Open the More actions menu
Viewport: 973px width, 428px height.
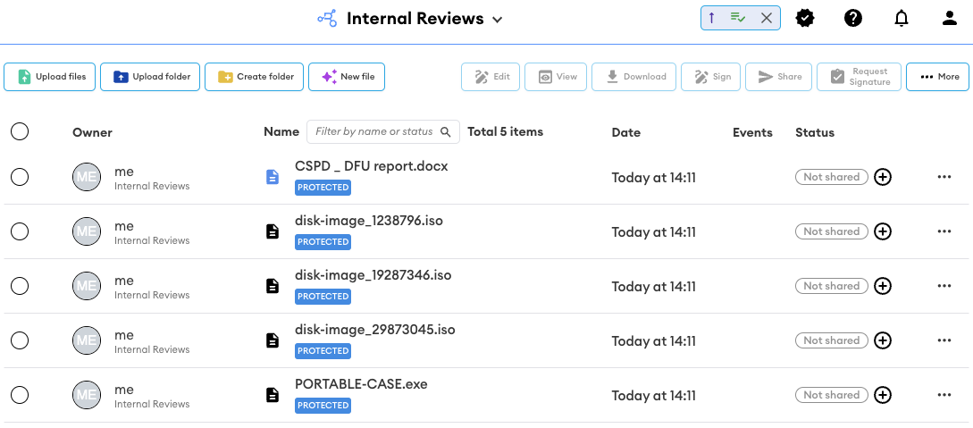pos(937,77)
